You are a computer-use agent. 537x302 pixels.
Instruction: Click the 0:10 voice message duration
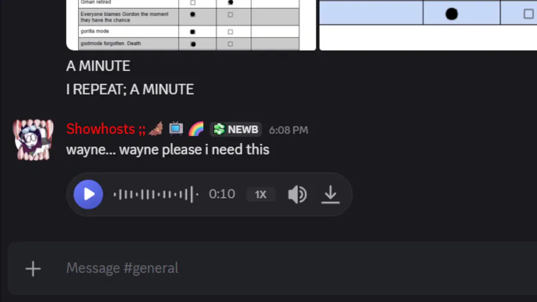222,195
